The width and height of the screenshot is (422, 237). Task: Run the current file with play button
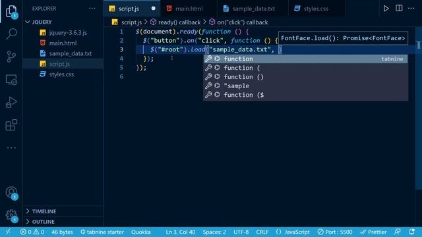click(x=386, y=9)
